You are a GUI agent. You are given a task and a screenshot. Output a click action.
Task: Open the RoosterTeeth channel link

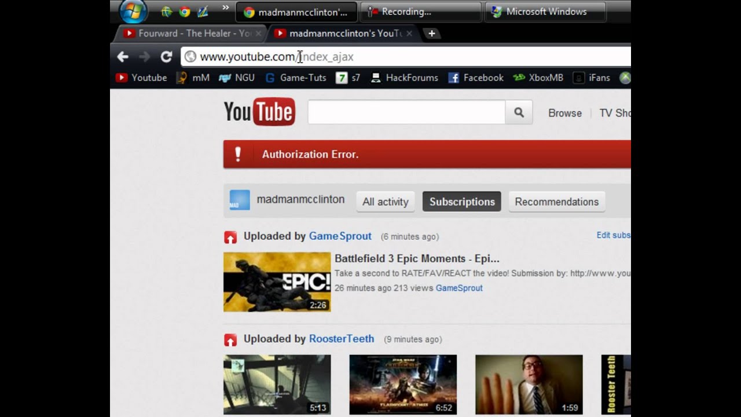point(342,339)
